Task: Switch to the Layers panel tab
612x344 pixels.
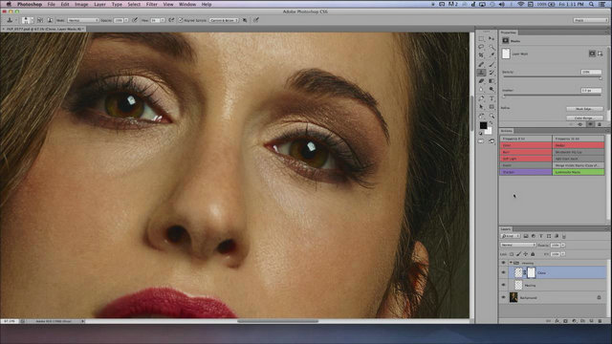Action: [x=506, y=229]
